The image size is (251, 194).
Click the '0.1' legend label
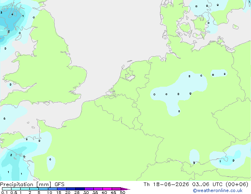click(x=5, y=192)
